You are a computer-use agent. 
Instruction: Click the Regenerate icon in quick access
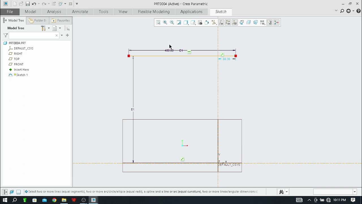[54, 4]
